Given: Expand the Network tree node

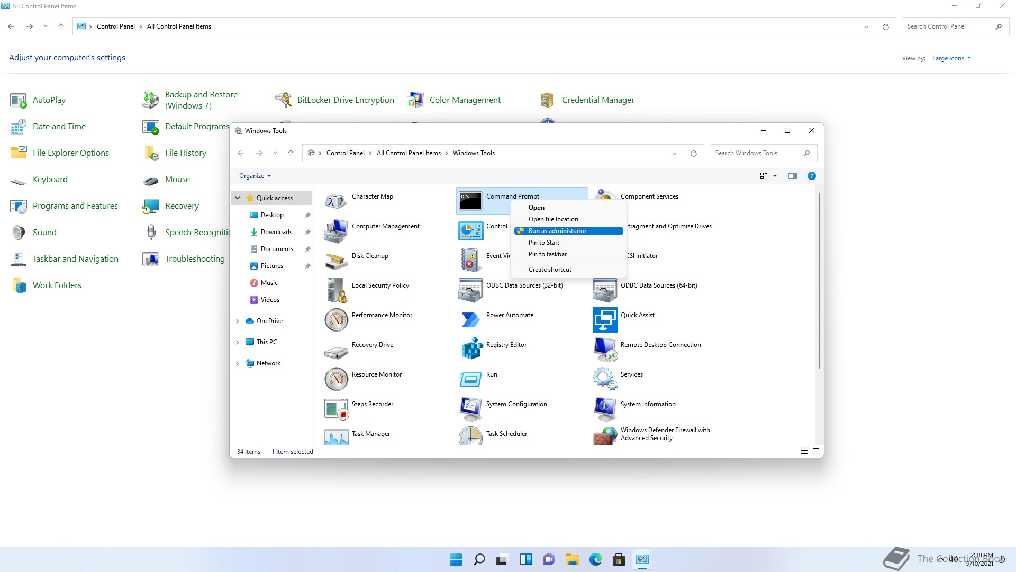Looking at the screenshot, I should (238, 363).
